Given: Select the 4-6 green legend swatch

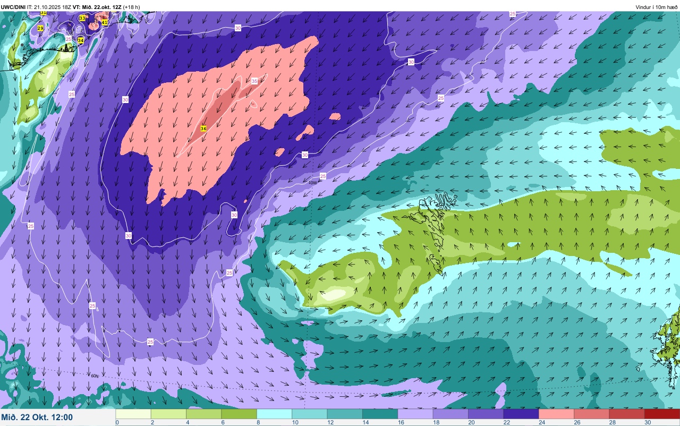Looking at the screenshot, I should (x=204, y=414).
